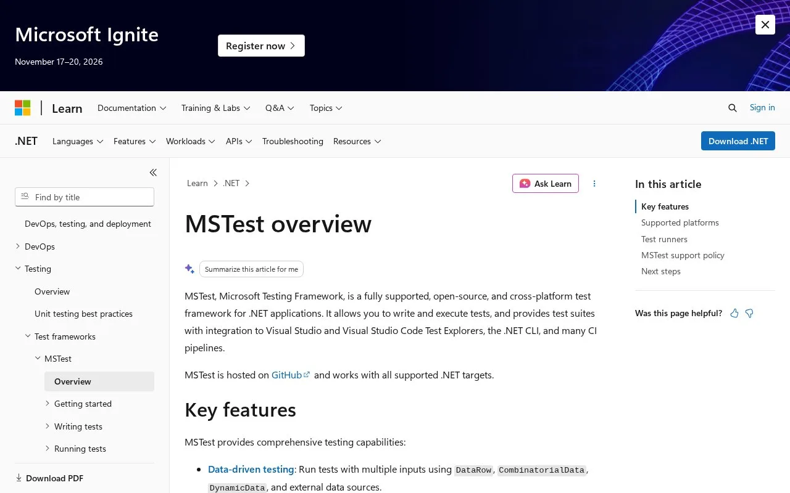Image resolution: width=790 pixels, height=493 pixels.
Task: Open the Q&A dropdown menu
Action: [280, 108]
